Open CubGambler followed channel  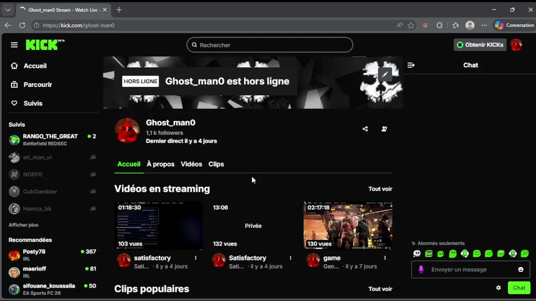coord(53,191)
